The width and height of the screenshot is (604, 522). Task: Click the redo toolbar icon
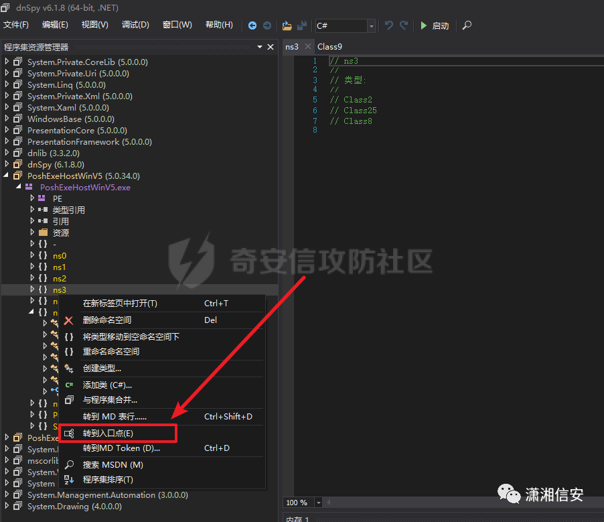pyautogui.click(x=404, y=25)
